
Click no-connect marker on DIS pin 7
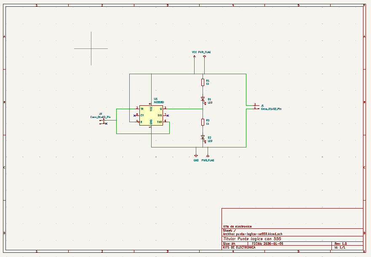coord(168,115)
